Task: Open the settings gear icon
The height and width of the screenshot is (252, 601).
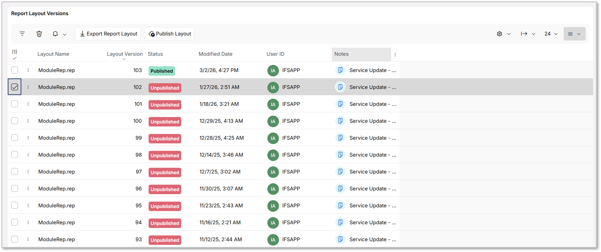Action: coord(499,34)
